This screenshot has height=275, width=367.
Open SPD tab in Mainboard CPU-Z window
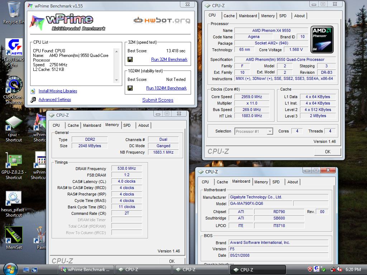276,182
